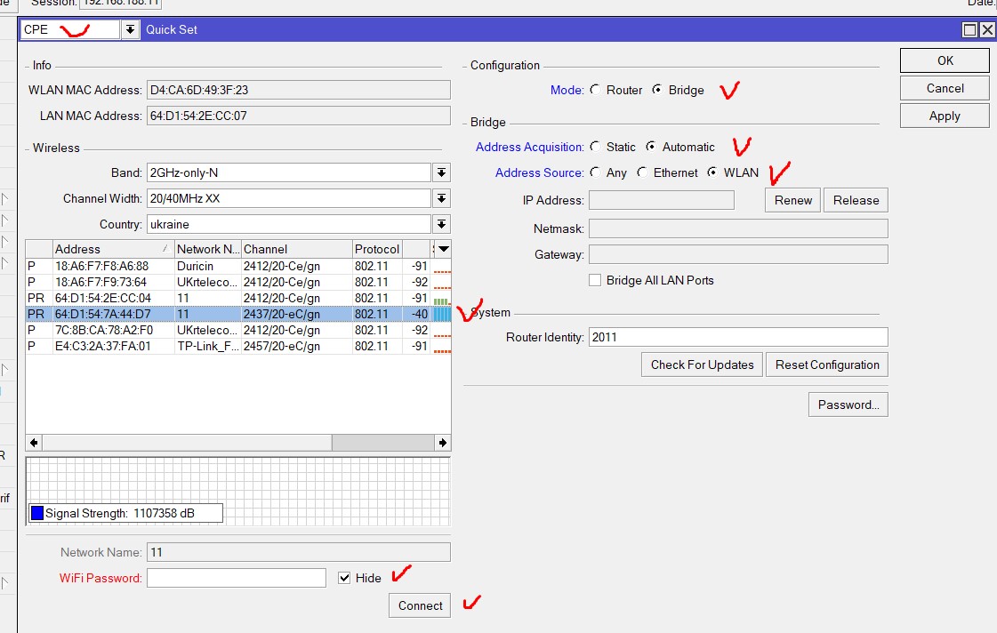Click the signal bar of 64:D1:54:7A:44:D7 row
The height and width of the screenshot is (633, 997).
pyautogui.click(x=442, y=314)
